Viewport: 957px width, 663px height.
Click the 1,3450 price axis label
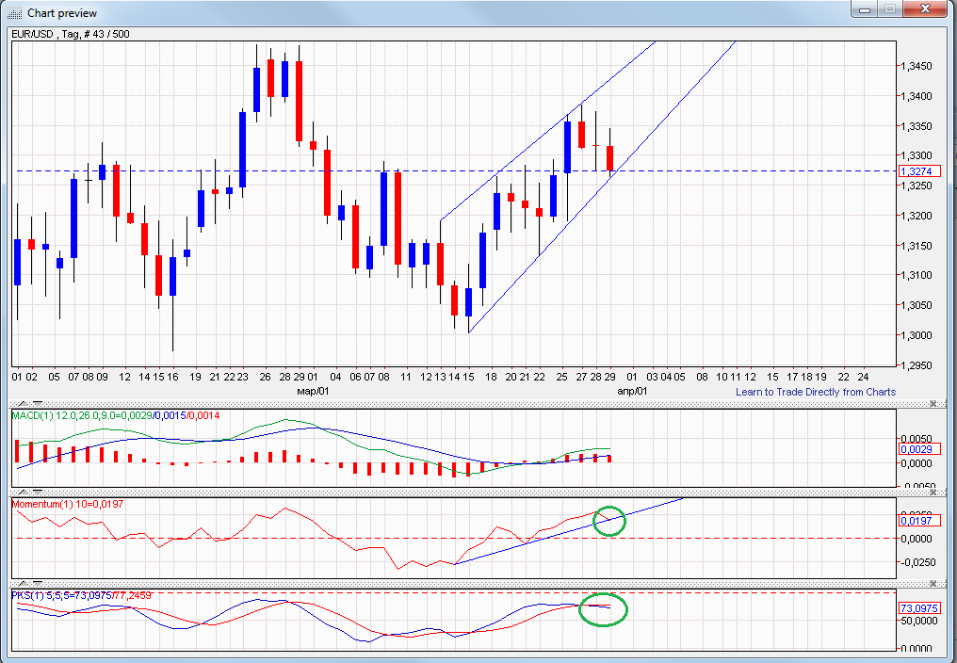917,66
